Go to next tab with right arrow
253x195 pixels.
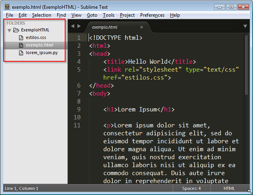click(x=79, y=26)
